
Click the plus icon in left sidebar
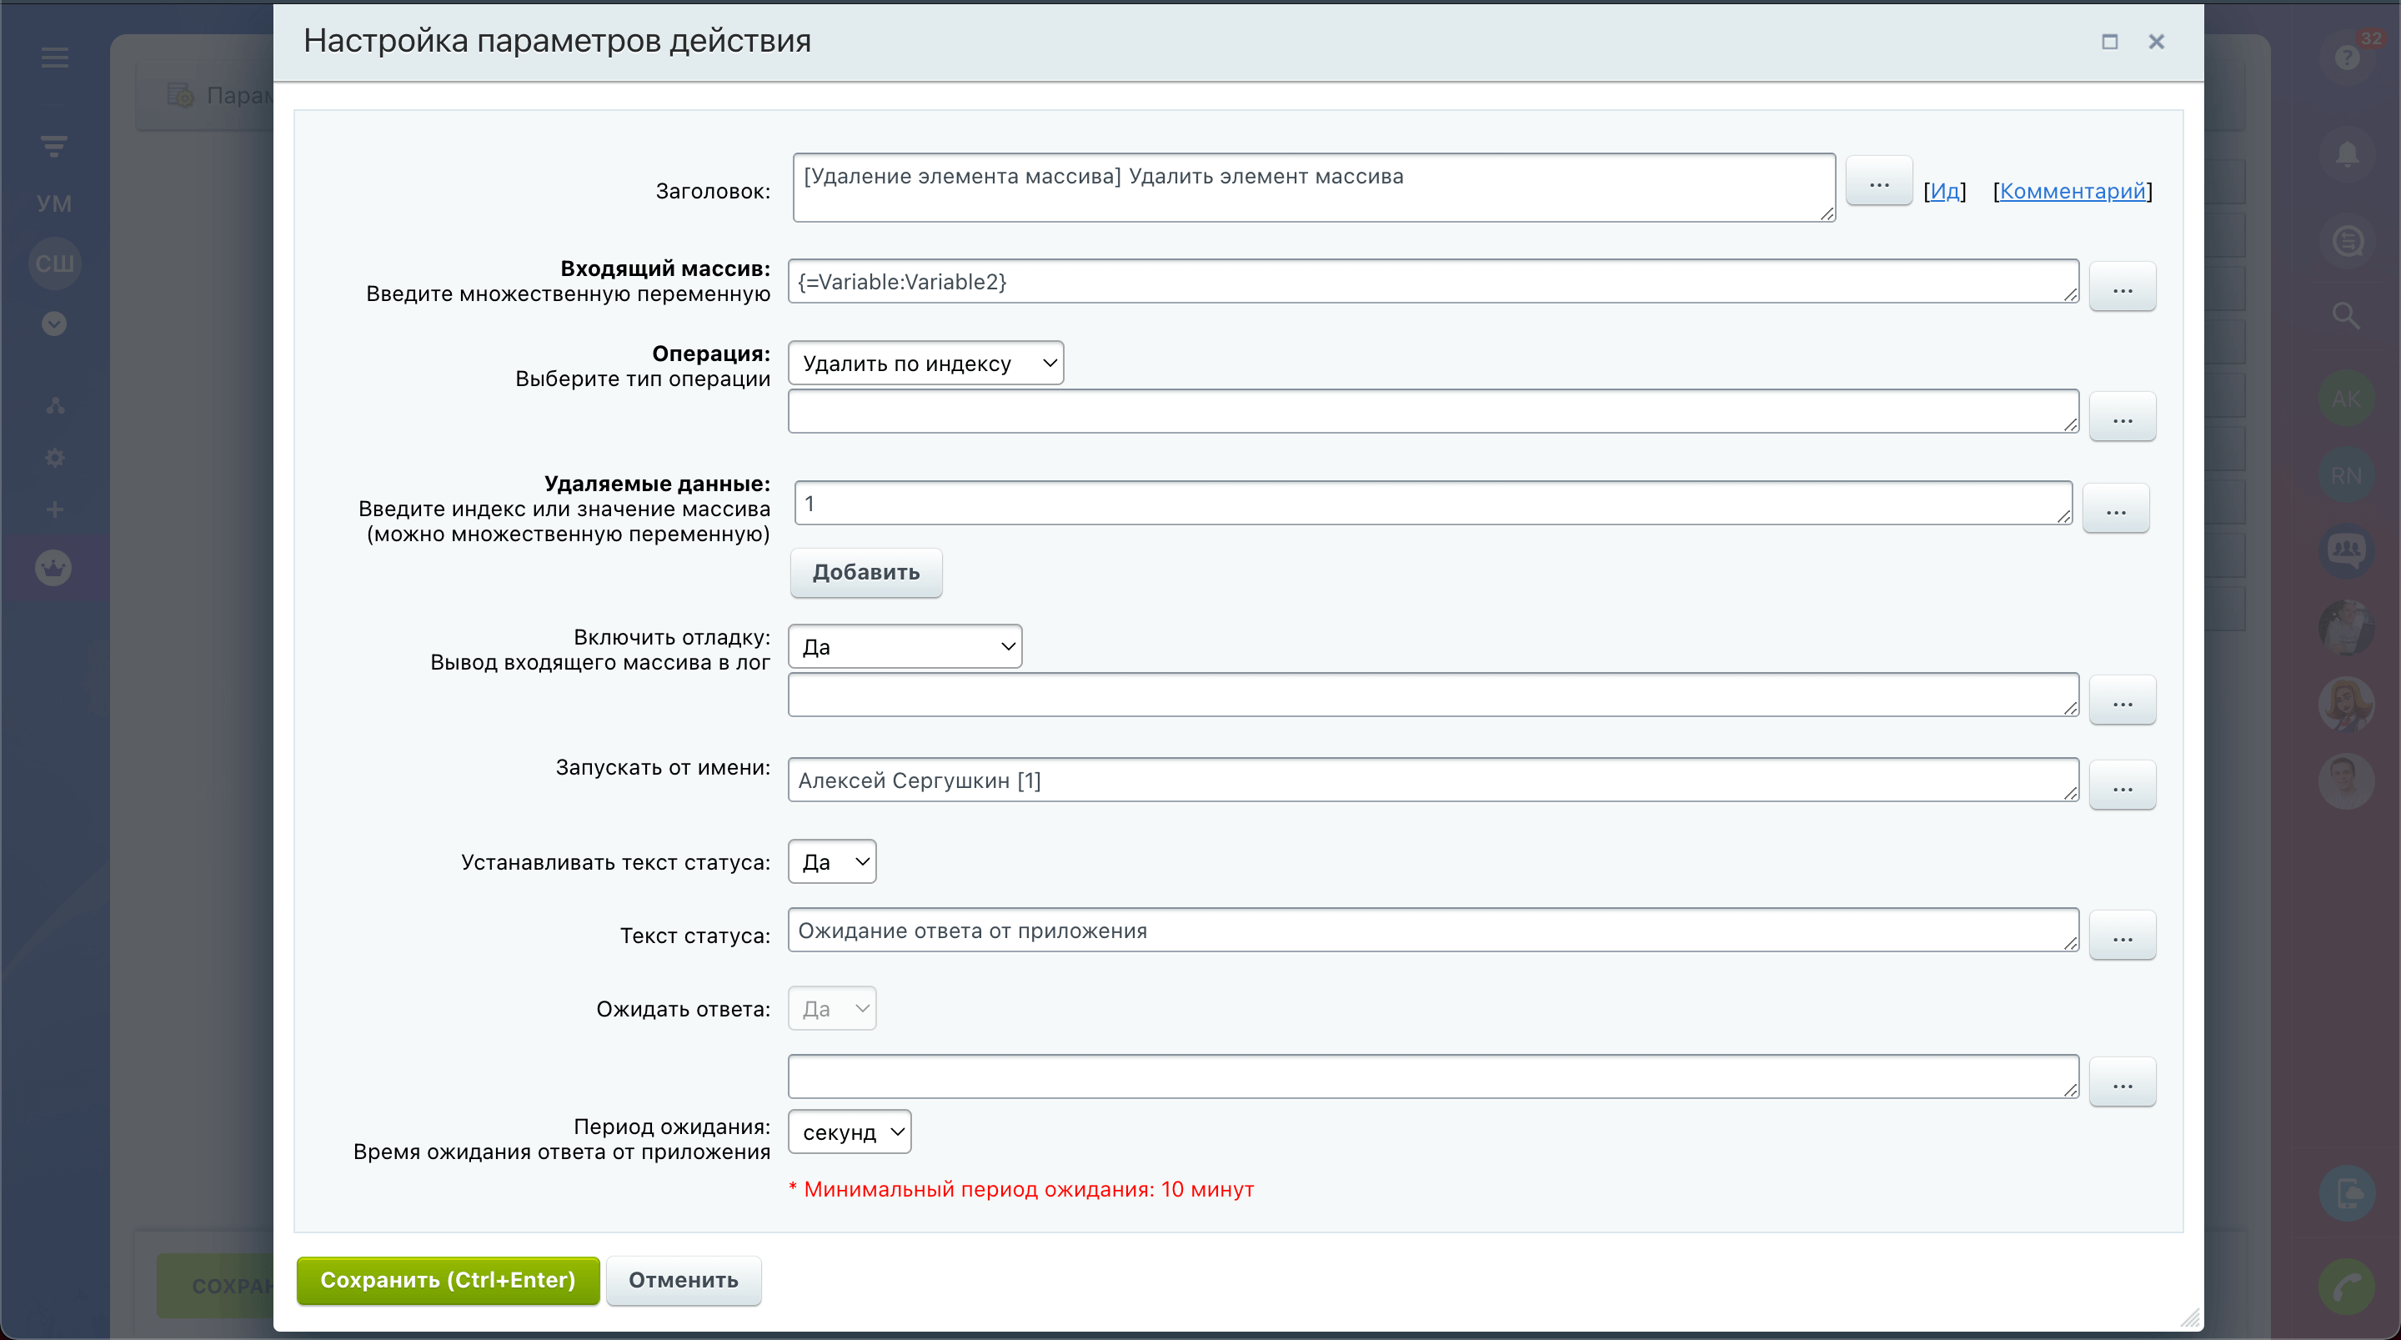pos(54,510)
